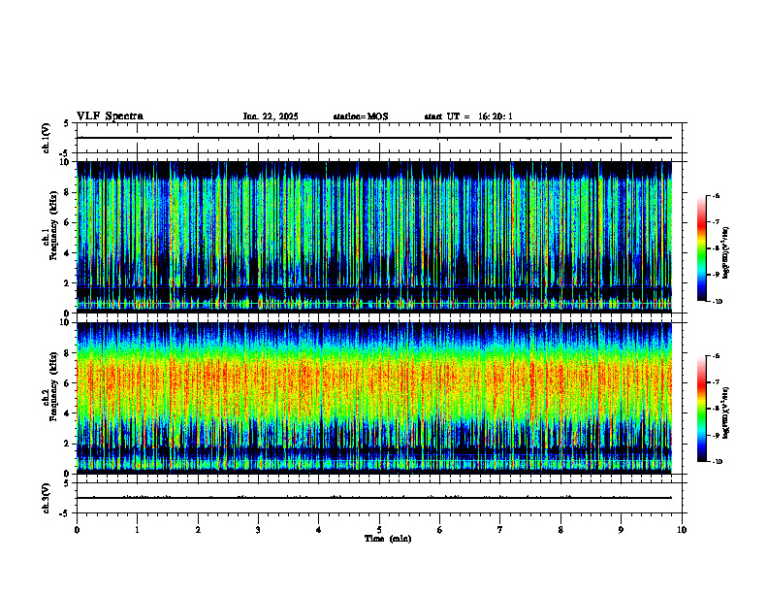Click the '1' tick label on time axis
Viewport: 768px width, 594px height.
click(137, 530)
